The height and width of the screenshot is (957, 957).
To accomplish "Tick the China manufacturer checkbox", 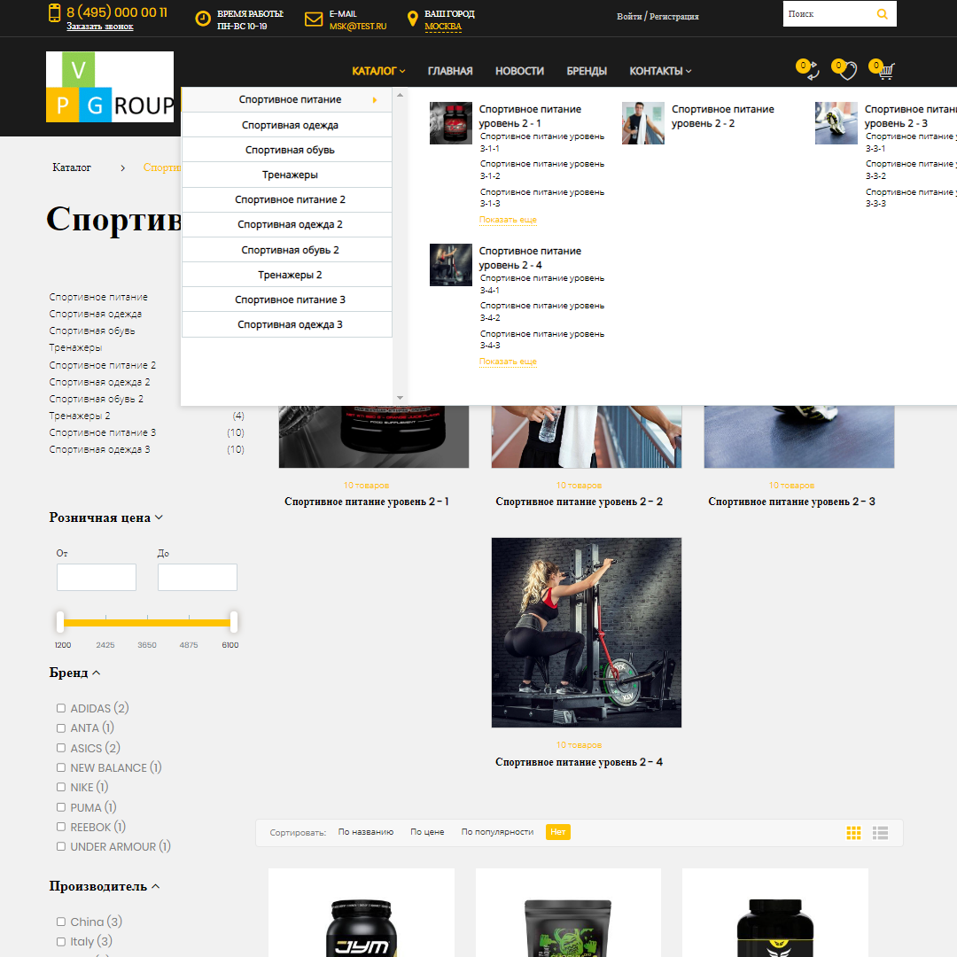I will [x=61, y=922].
